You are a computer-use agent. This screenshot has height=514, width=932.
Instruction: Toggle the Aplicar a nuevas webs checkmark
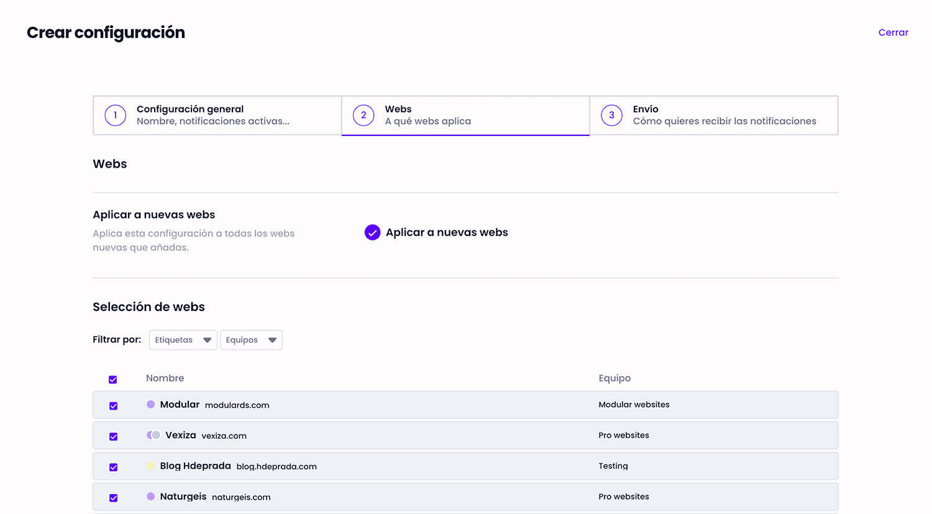tap(372, 232)
